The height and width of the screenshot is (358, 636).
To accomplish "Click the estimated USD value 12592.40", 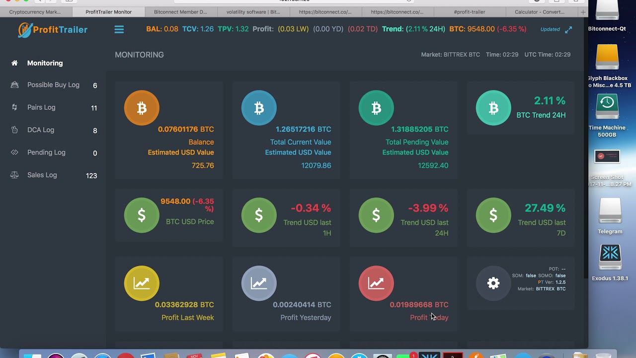I will [x=433, y=166].
